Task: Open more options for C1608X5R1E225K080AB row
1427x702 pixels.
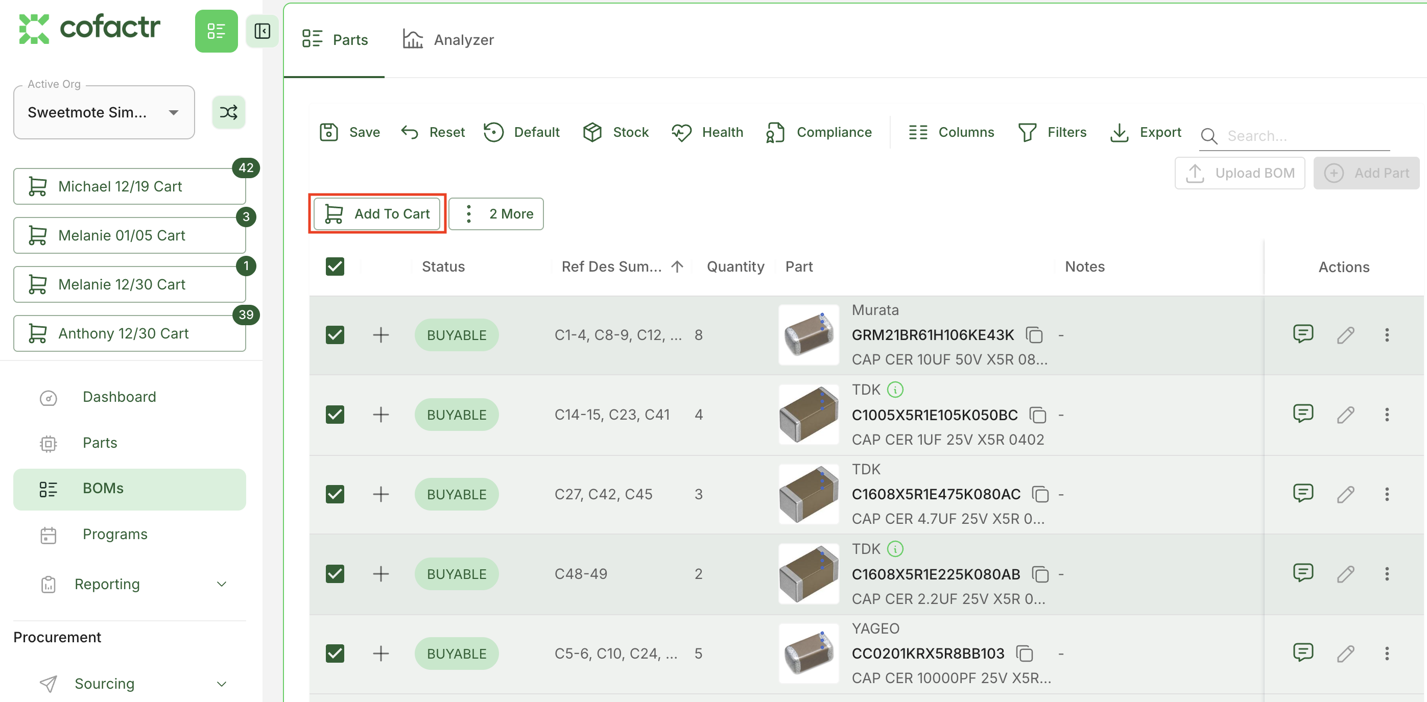Action: click(1387, 574)
